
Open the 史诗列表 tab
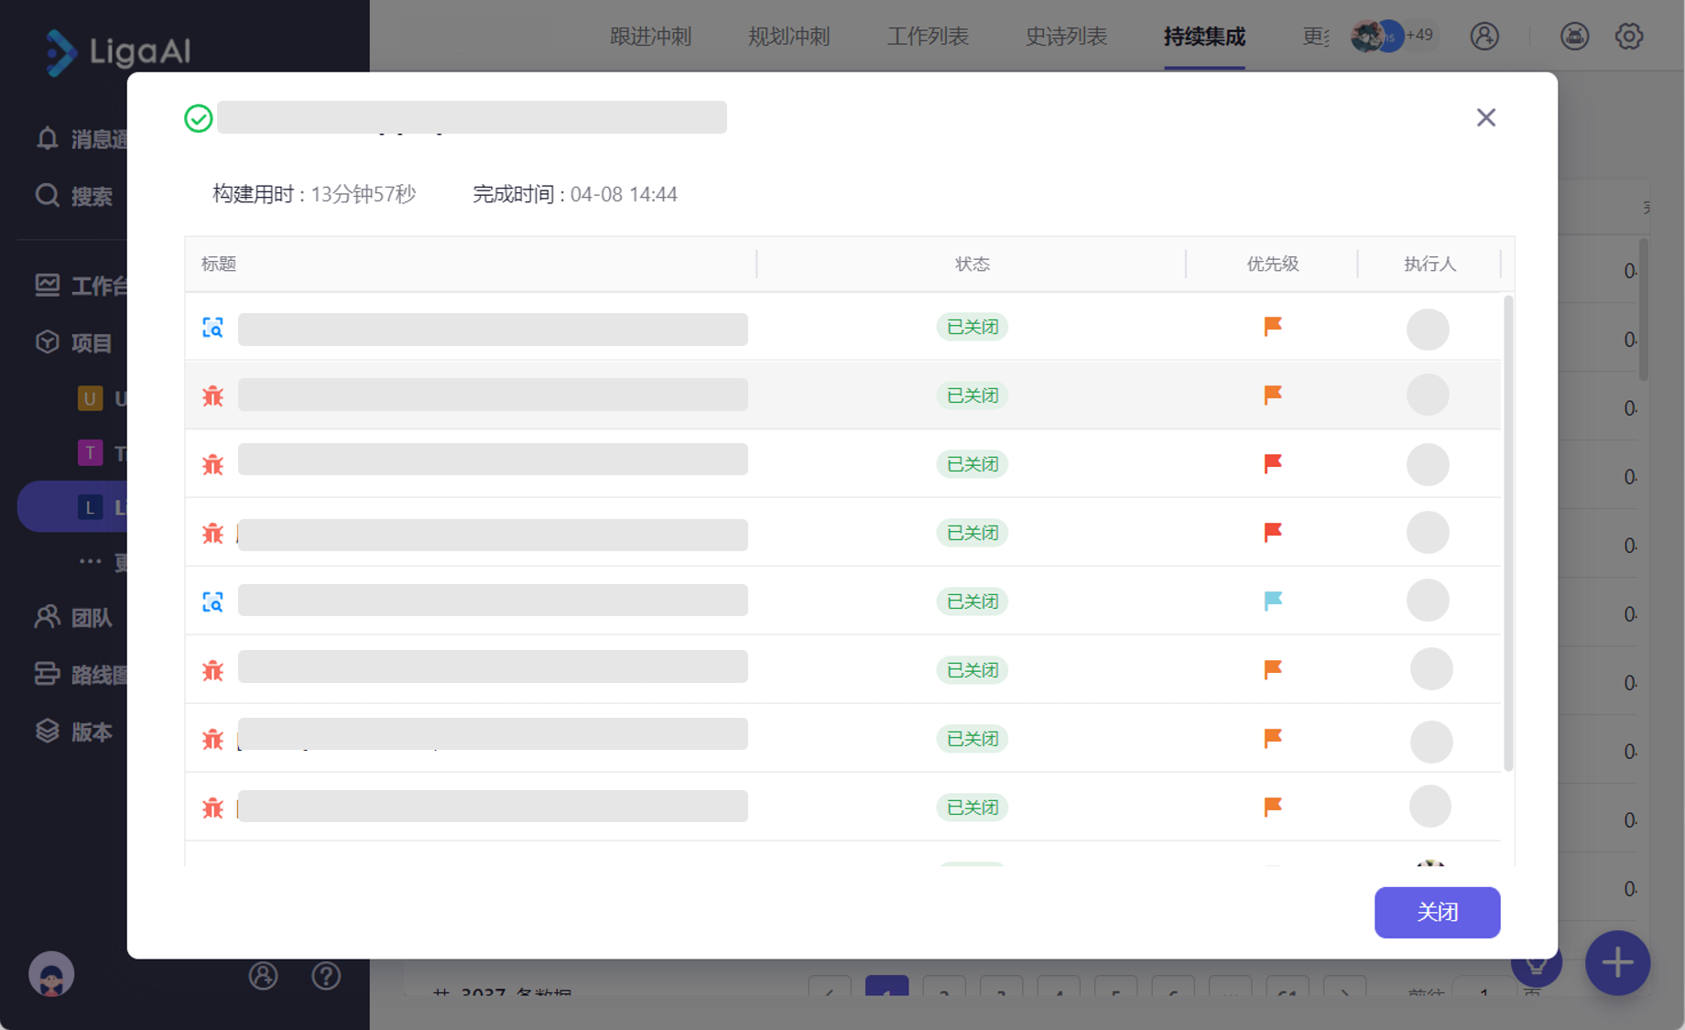(1067, 37)
